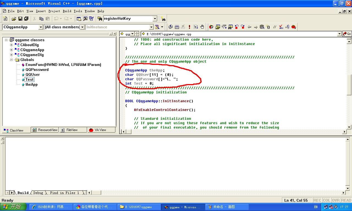
Task: Copy the selection with the toolbar icon
Action: [x=41, y=19]
